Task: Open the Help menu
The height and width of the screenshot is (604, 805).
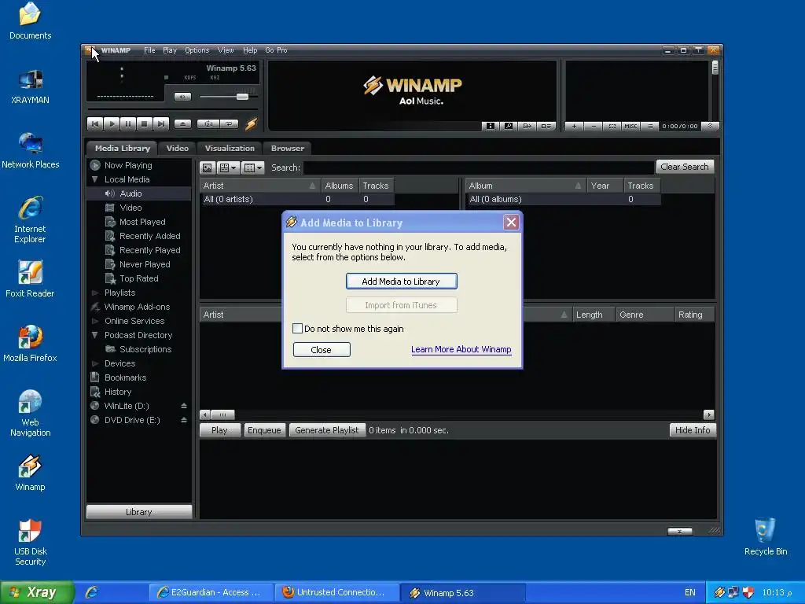Action: point(250,50)
